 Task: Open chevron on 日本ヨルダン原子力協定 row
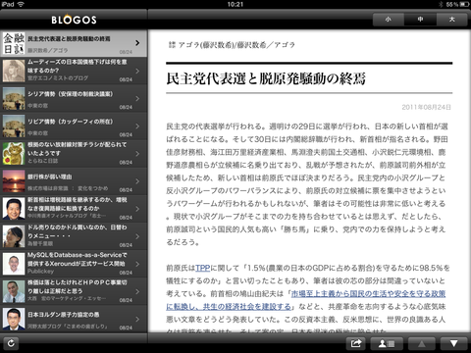pyautogui.click(x=137, y=319)
